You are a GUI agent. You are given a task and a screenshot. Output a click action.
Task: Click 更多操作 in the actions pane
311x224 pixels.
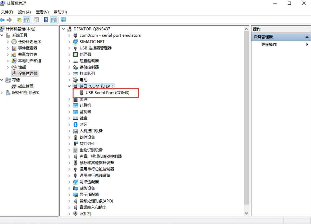click(x=269, y=44)
